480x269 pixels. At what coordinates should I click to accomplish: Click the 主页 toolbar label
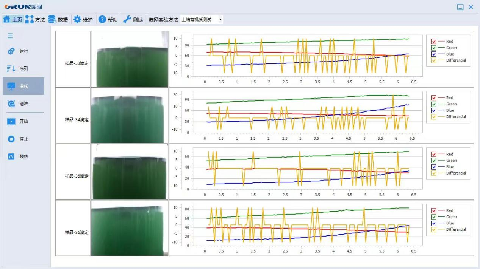pyautogui.click(x=17, y=20)
